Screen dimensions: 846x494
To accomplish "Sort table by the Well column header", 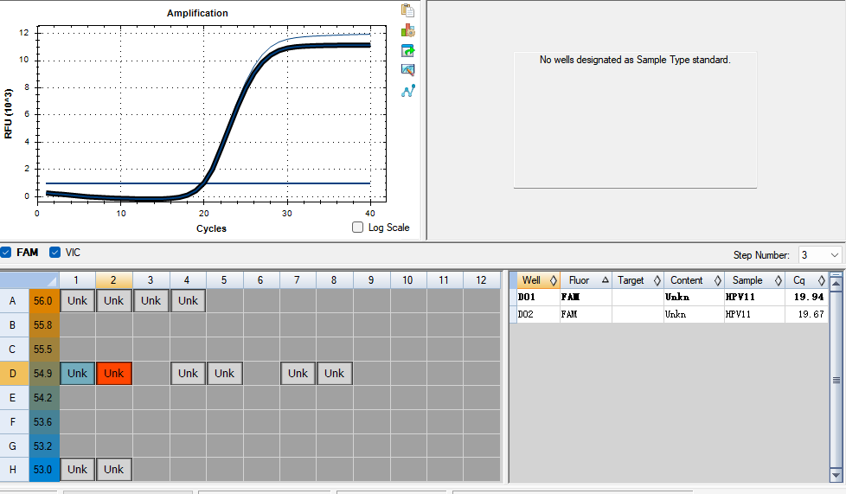I will [x=538, y=280].
